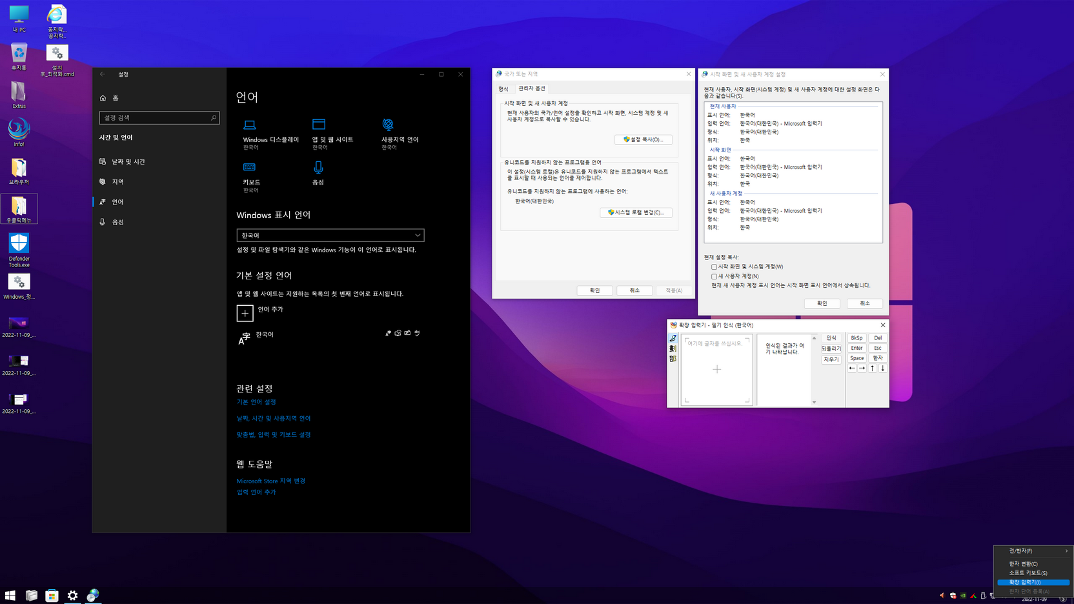This screenshot has height=604, width=1074.
Task: Select radical mode icon in 확장 입력기
Action: (x=673, y=359)
